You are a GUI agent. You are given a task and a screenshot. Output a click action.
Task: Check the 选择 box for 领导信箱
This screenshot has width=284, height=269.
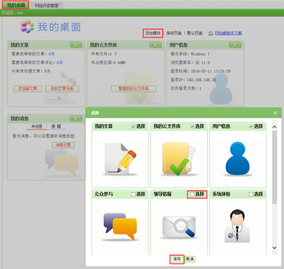[x=192, y=194]
